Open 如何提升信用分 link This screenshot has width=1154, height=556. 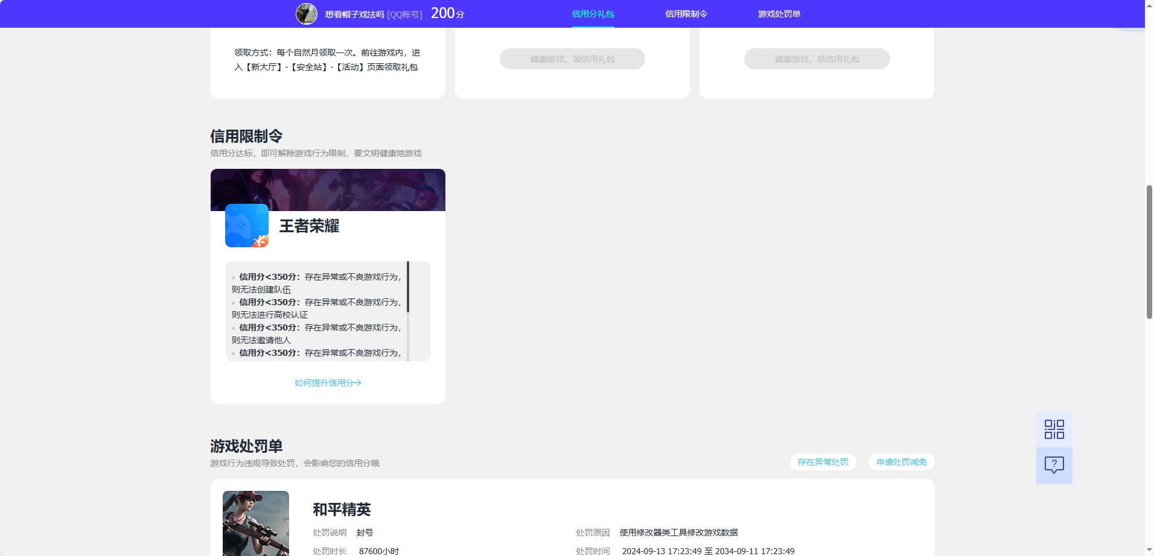pyautogui.click(x=328, y=383)
